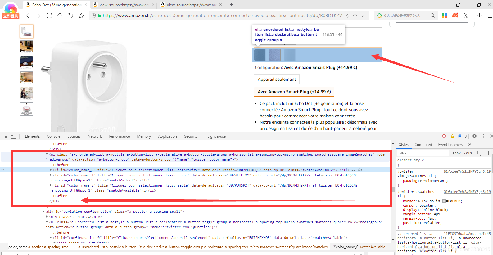493x255 pixels.
Task: Open new browser tab plus button
Action: (231, 5)
